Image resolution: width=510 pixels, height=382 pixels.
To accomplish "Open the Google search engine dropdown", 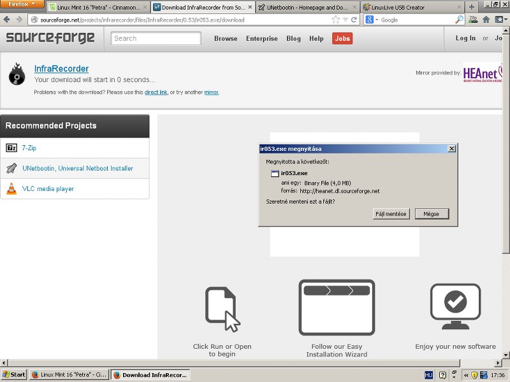I will pyautogui.click(x=372, y=20).
